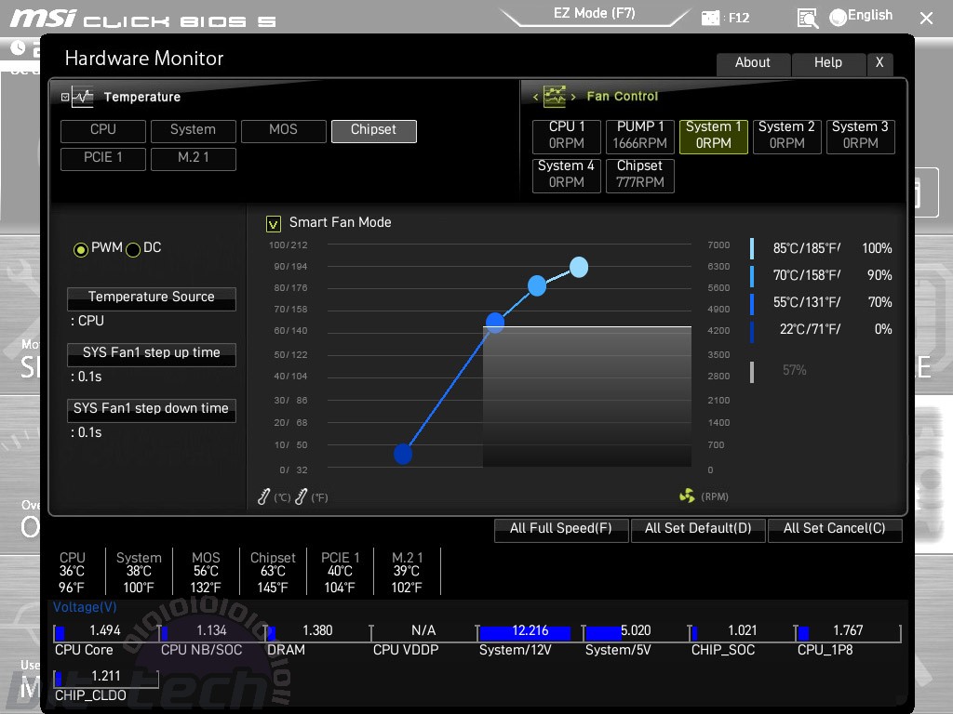Image resolution: width=953 pixels, height=714 pixels.
Task: Click the 55°C/131°F 70% curve entry
Action: [x=821, y=302]
